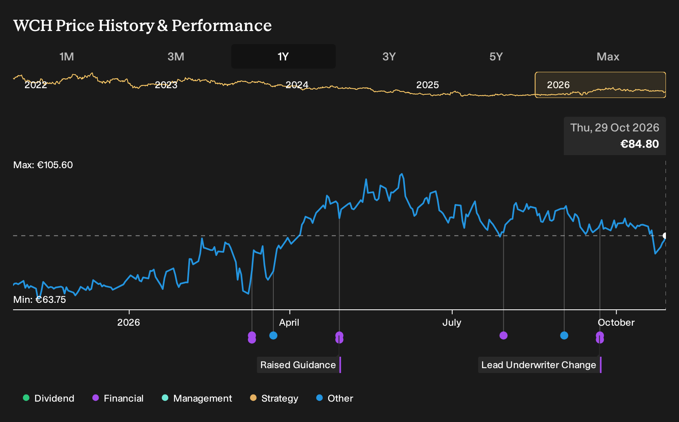This screenshot has width=679, height=422.
Task: Select the 1M time range tab
Action: point(67,56)
